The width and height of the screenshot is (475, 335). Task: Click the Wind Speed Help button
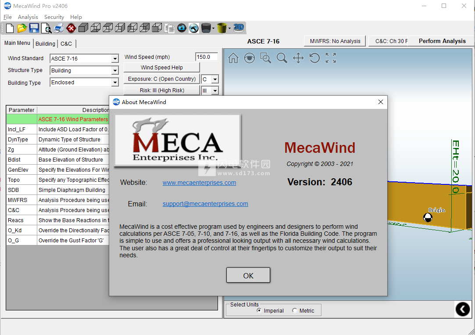(162, 67)
